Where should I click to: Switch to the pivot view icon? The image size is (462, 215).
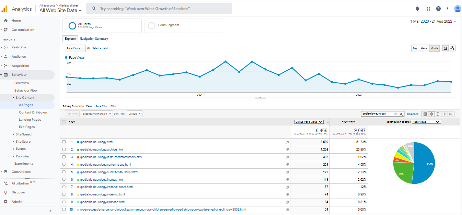[451, 114]
